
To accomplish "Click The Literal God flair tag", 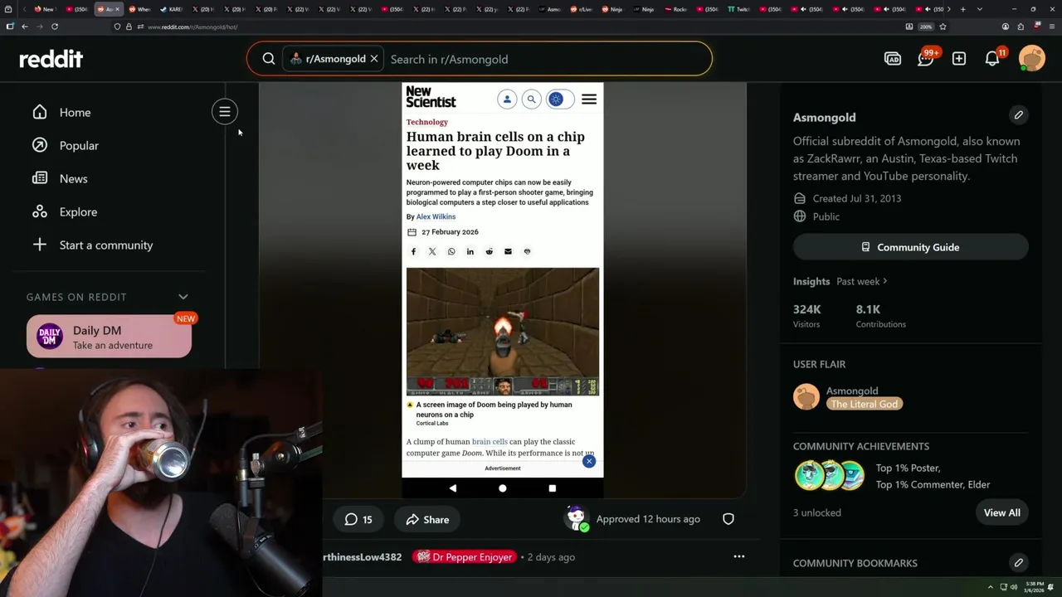I will (865, 404).
